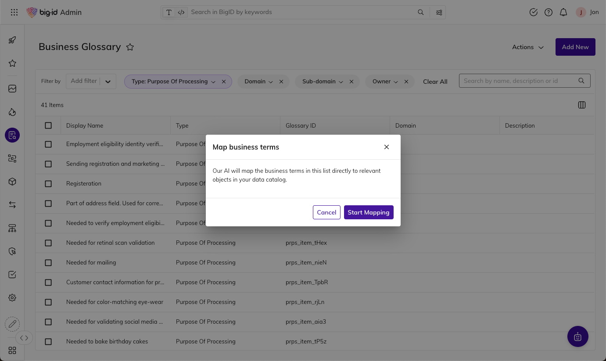The image size is (606, 361).
Task: Open advanced search filter options icon
Action: [439, 12]
